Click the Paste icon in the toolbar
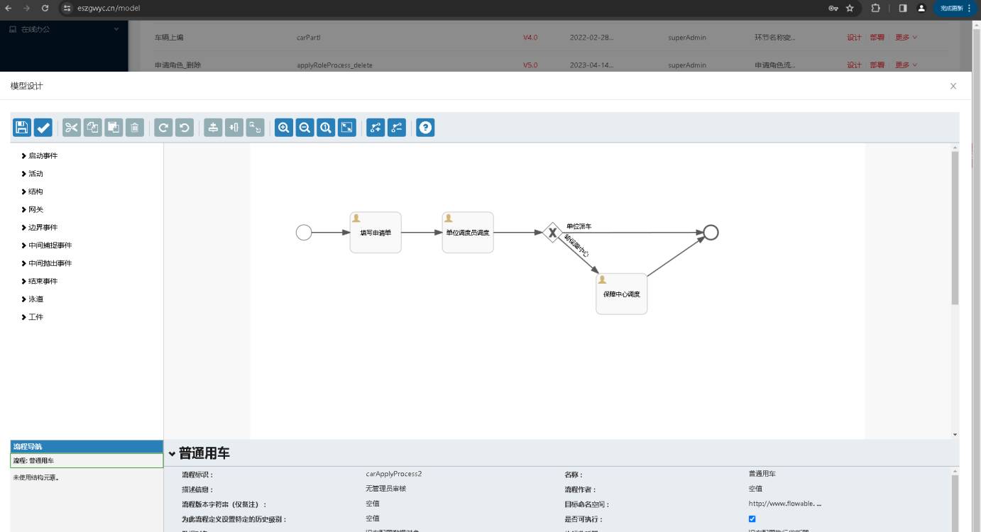Viewport: 981px width, 532px height. [x=114, y=128]
